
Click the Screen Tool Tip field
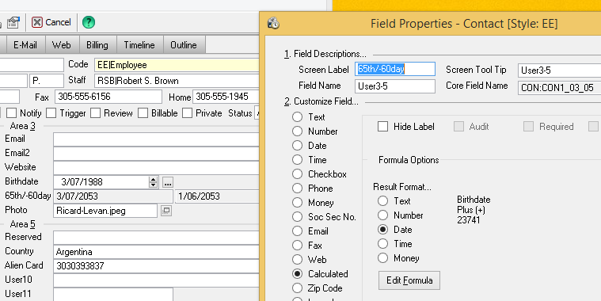559,70
